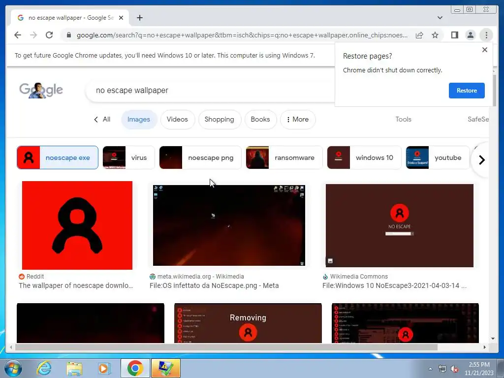Filter by the 'ransomware' chip
This screenshot has width=504, height=378.
[x=284, y=157]
